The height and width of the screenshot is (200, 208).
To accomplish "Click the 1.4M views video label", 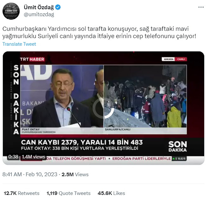I will (x=33, y=157).
